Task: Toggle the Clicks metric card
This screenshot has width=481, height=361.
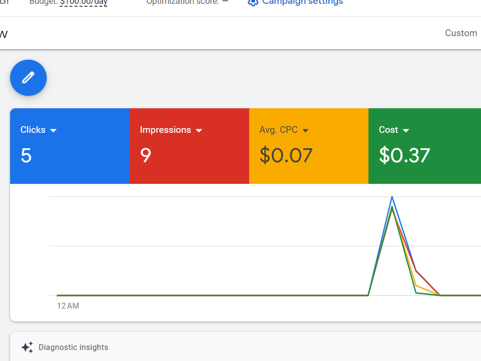Action: [70, 146]
